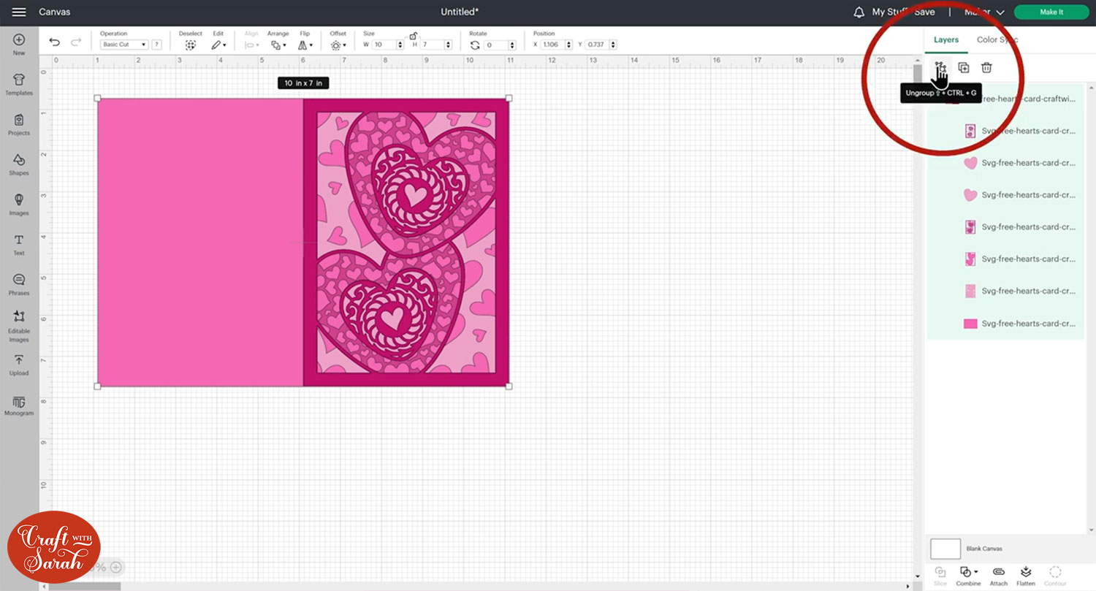
Task: Open the Shapes panel in sidebar
Action: (19, 164)
